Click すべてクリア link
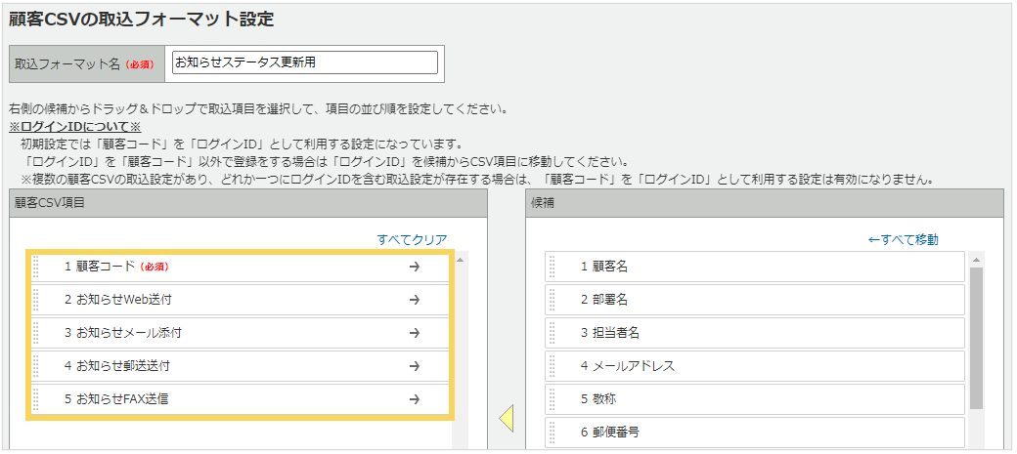Image resolution: width=1017 pixels, height=454 pixels. tap(412, 240)
